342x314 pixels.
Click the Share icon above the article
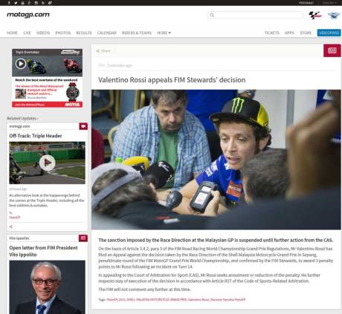tap(98, 51)
